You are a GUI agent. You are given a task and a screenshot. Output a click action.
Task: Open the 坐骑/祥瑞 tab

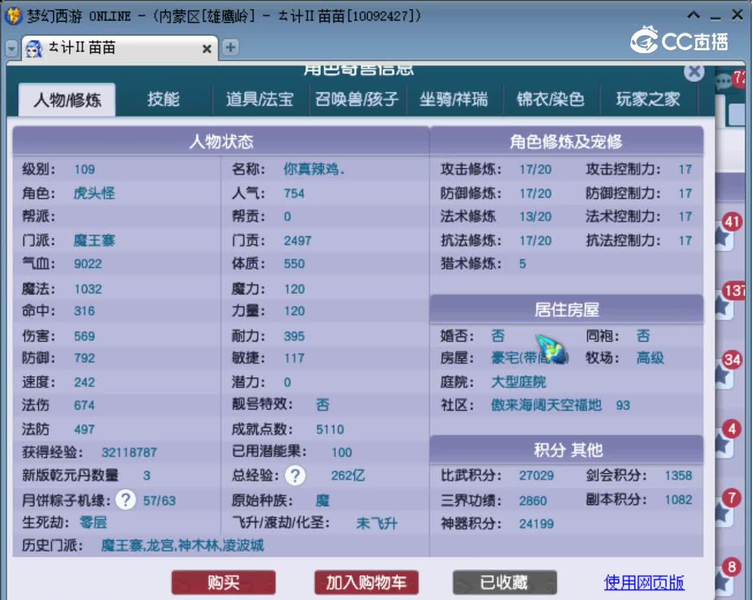coord(454,99)
